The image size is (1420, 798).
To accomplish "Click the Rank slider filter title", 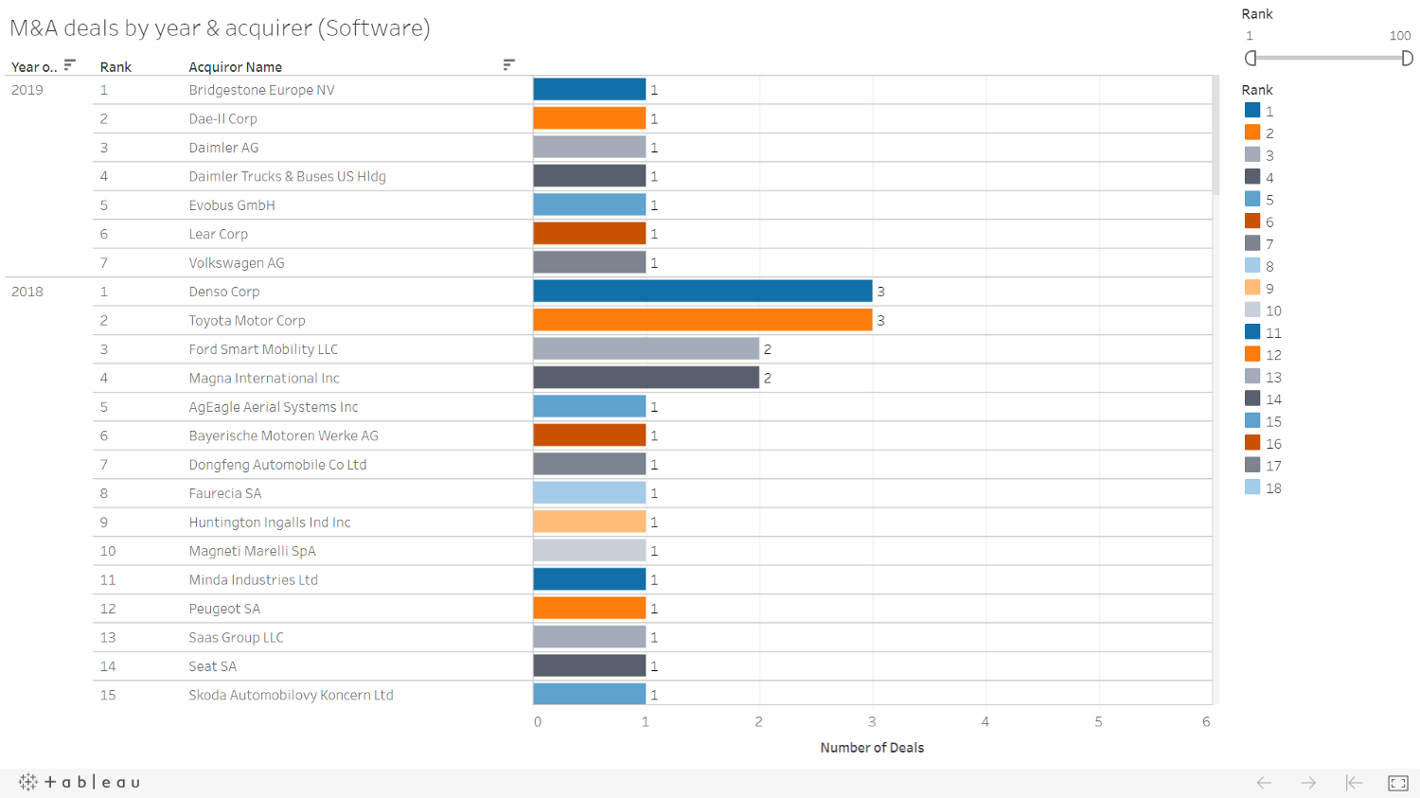I will pyautogui.click(x=1257, y=14).
